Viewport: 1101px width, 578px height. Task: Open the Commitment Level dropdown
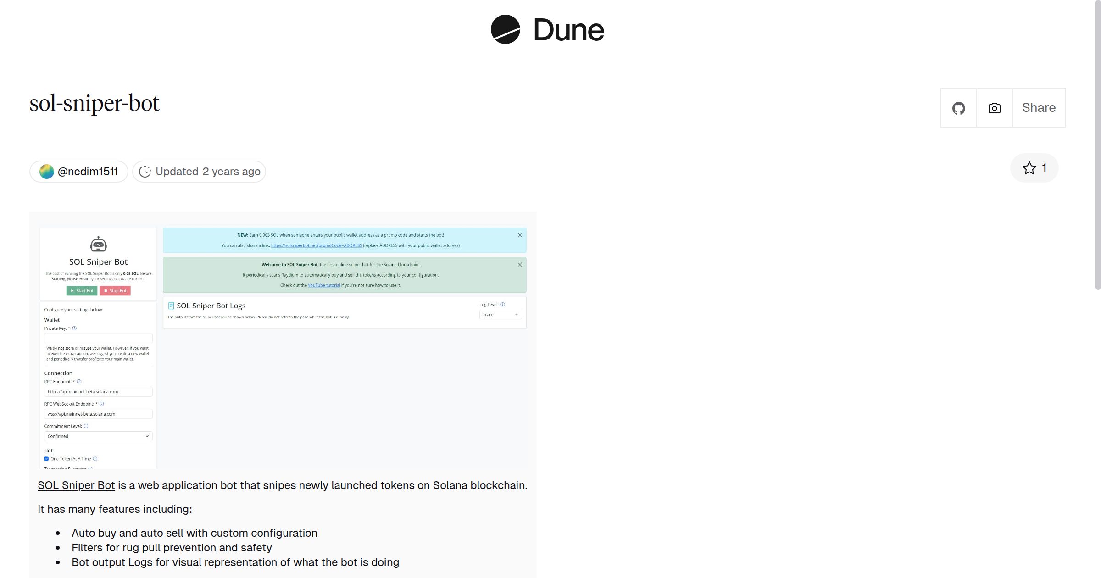(98, 436)
